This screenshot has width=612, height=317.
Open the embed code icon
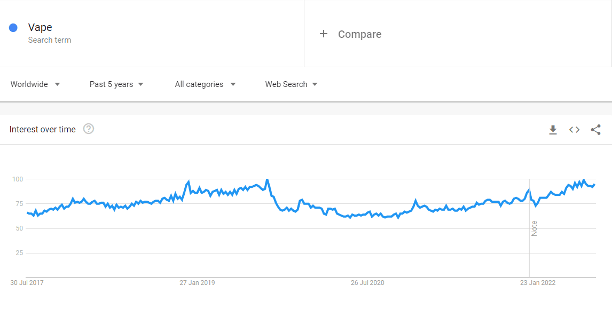coord(574,130)
